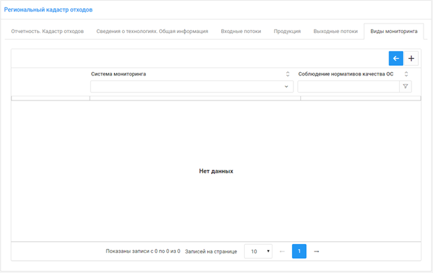
Task: Switch to Отчетность. Кадастр отходов tab
Action: (x=47, y=32)
